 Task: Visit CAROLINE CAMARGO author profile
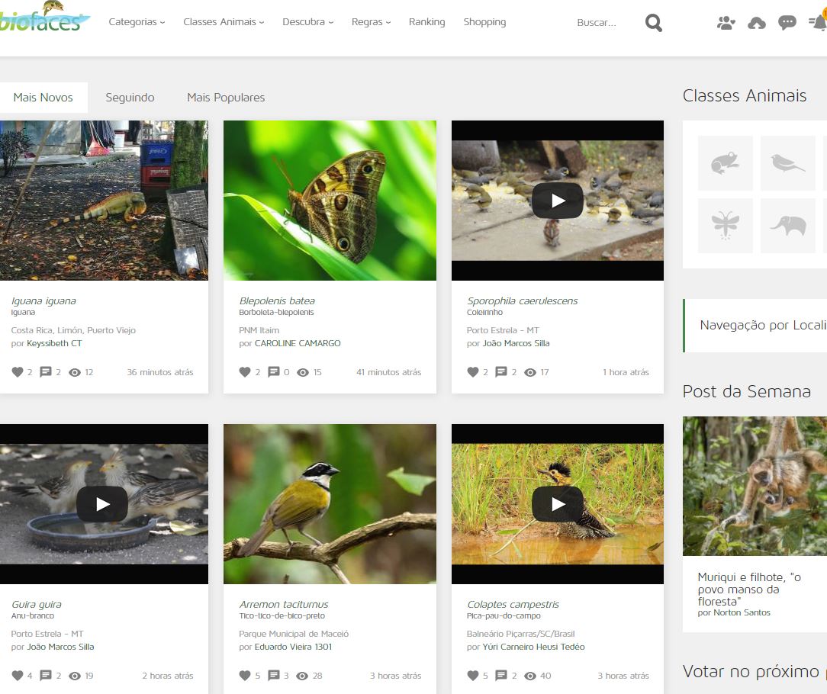click(x=298, y=343)
